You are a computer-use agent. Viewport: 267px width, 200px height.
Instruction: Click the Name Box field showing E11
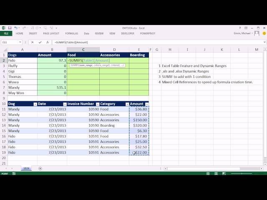click(10, 42)
